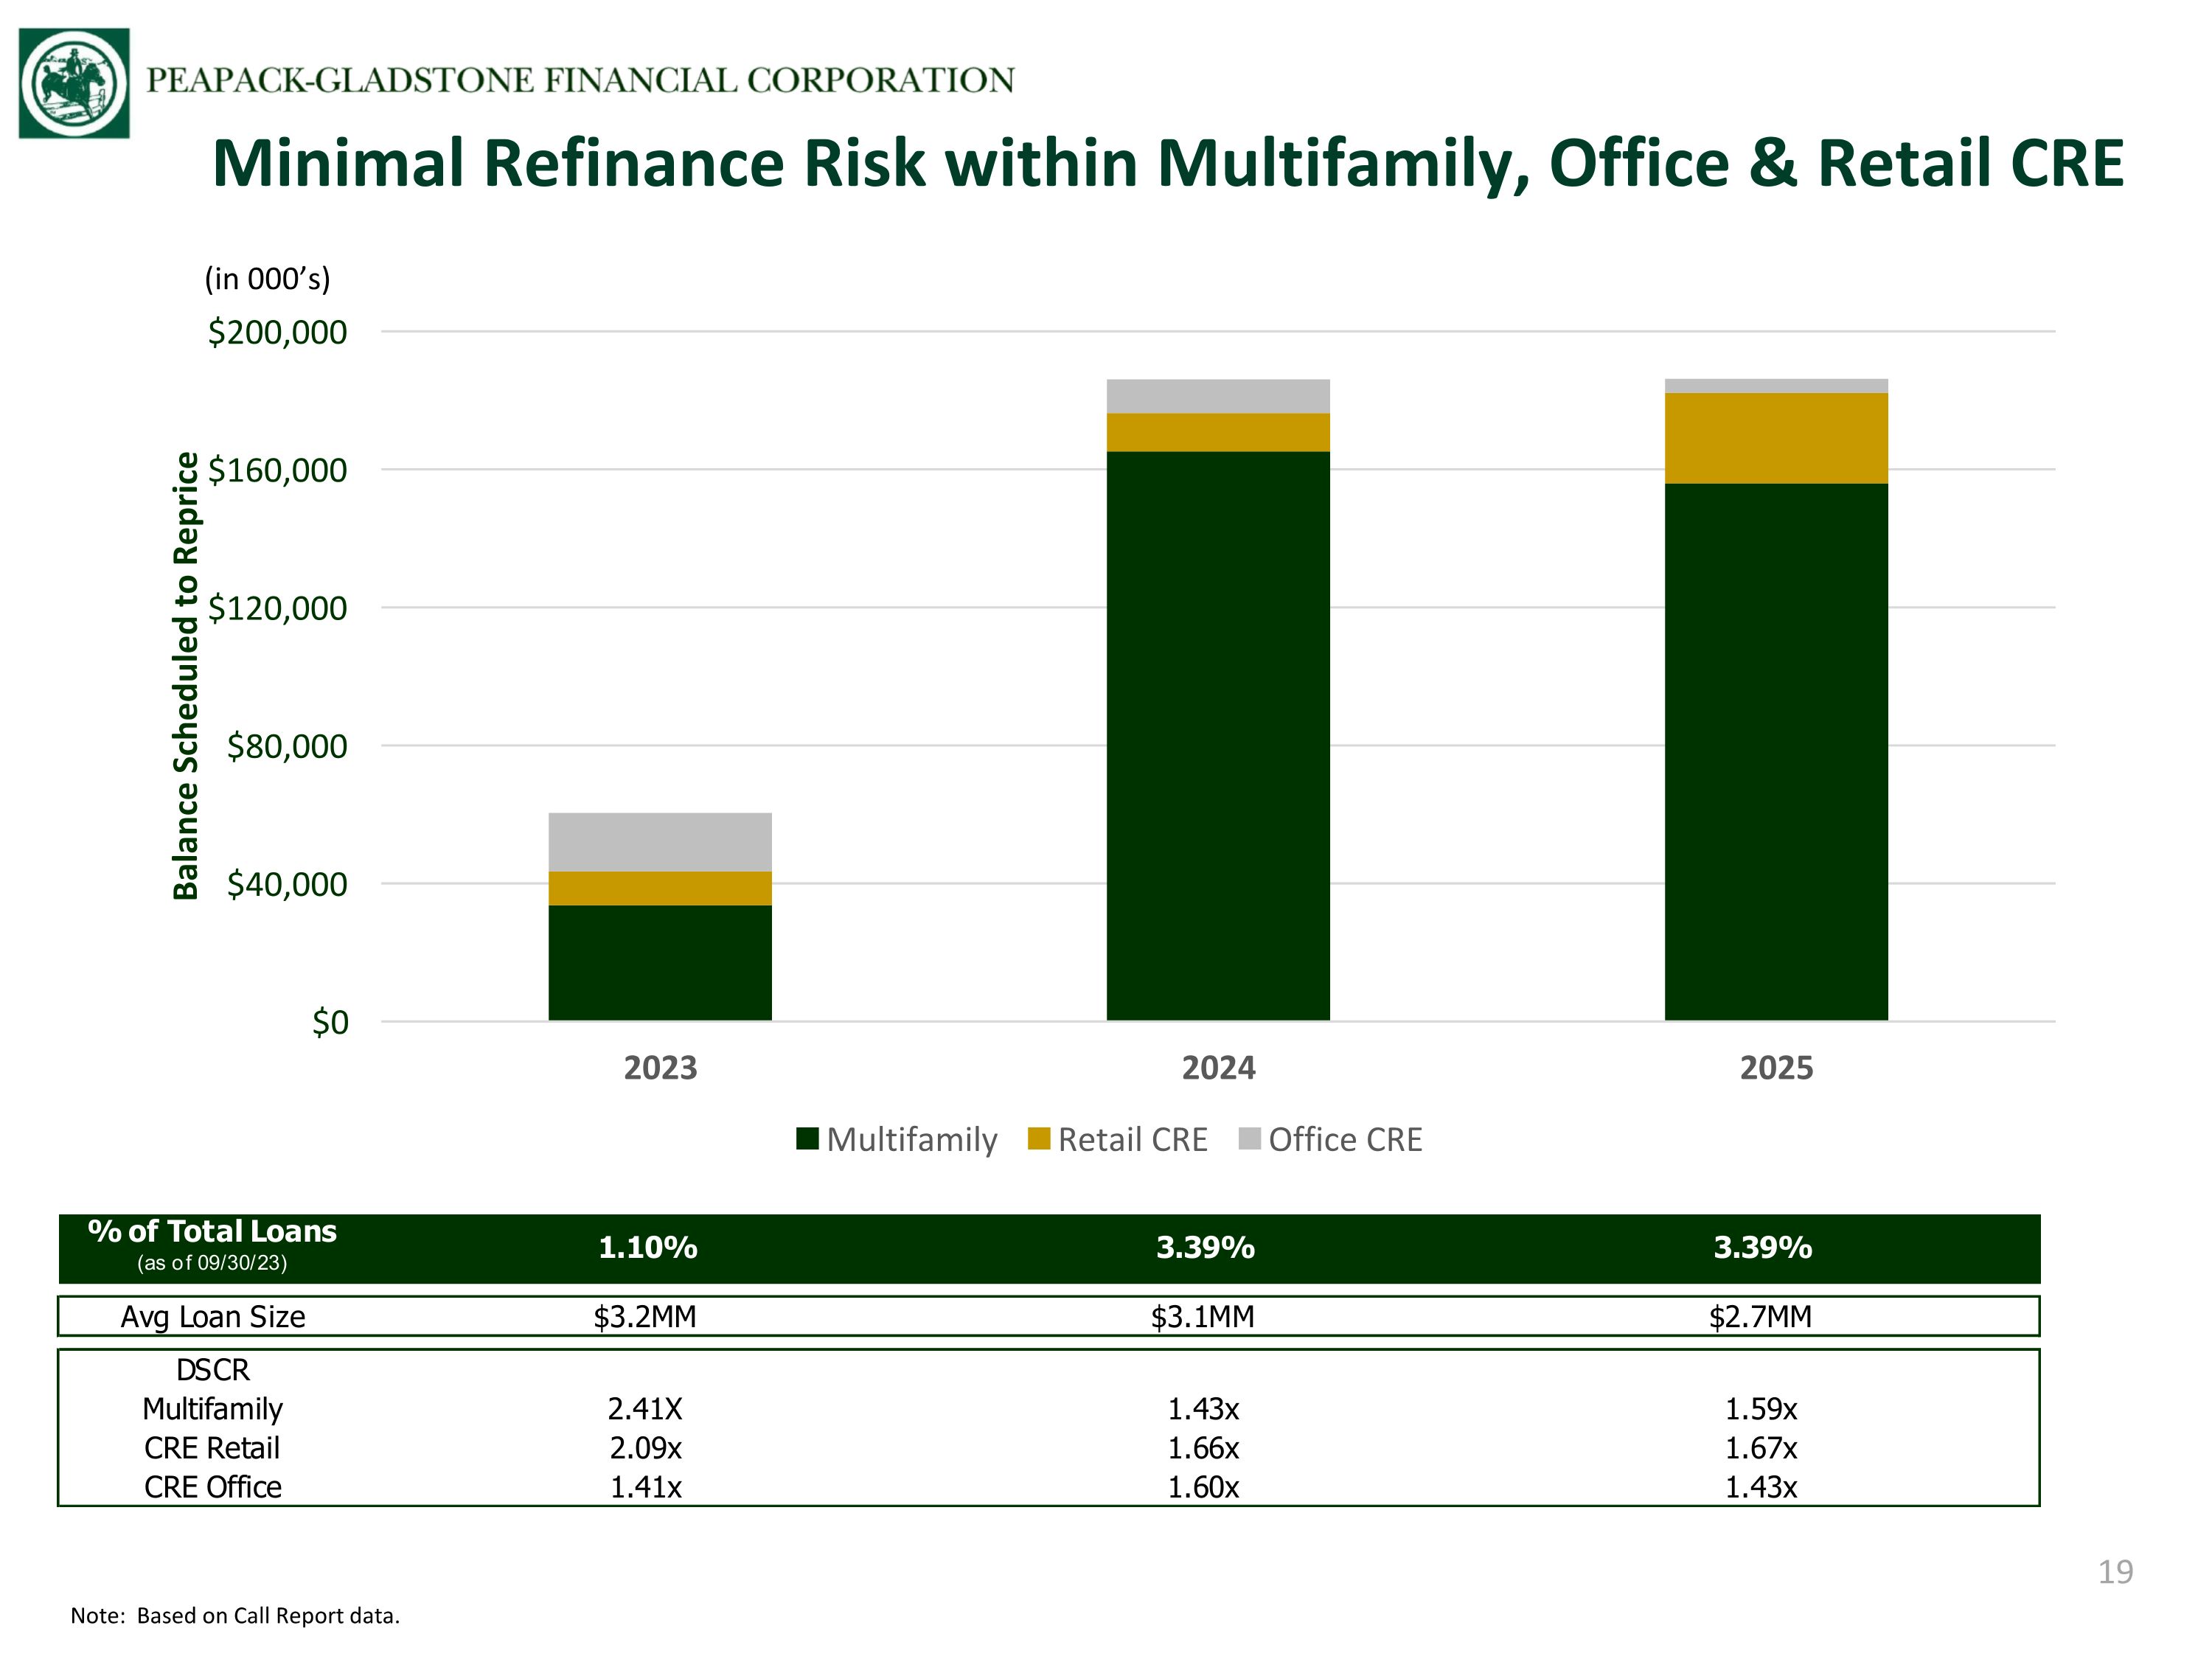This screenshot has height=1659, width=2212.
Task: Click the '$0' axis label
Action: click(330, 1023)
